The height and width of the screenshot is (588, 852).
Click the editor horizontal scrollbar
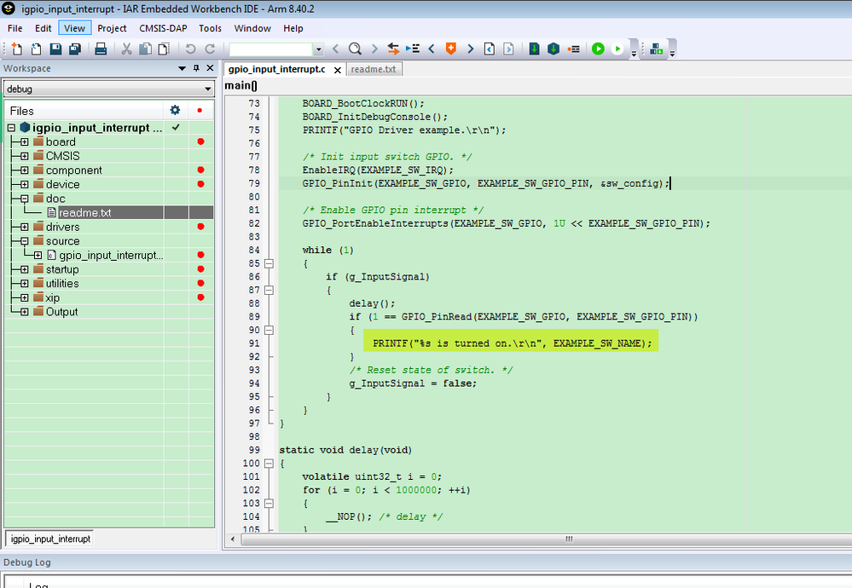coord(567,539)
